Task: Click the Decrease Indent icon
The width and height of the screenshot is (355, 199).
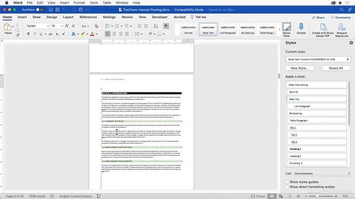Action: tap(139, 26)
